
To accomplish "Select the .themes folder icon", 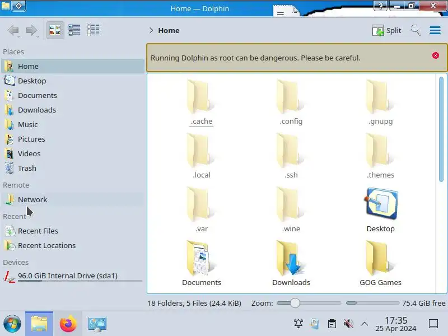I will click(x=380, y=151).
